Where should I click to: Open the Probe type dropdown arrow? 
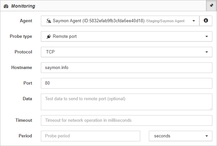click(207, 36)
